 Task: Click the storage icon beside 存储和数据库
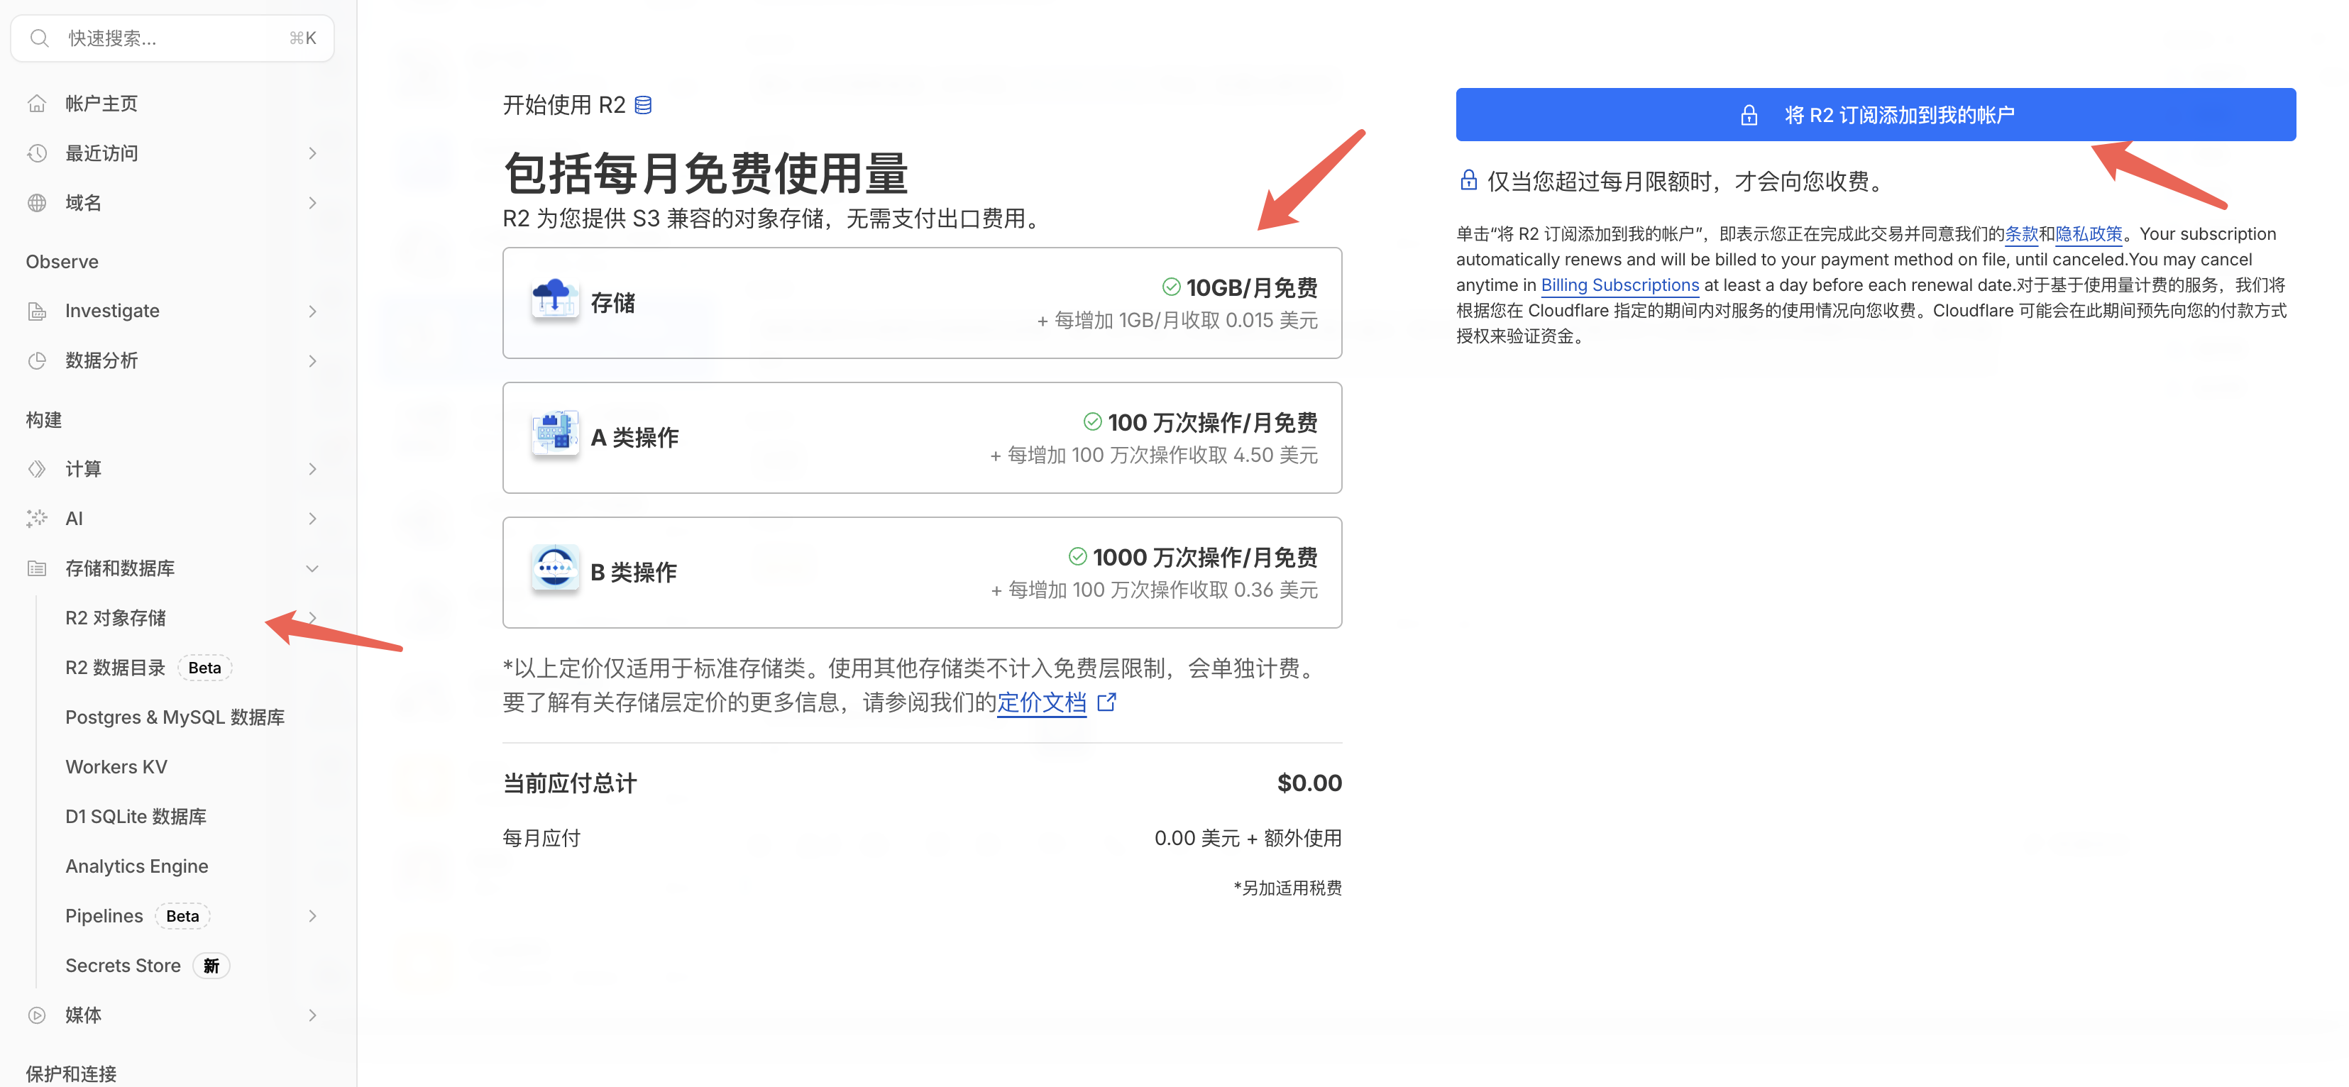pos(36,568)
